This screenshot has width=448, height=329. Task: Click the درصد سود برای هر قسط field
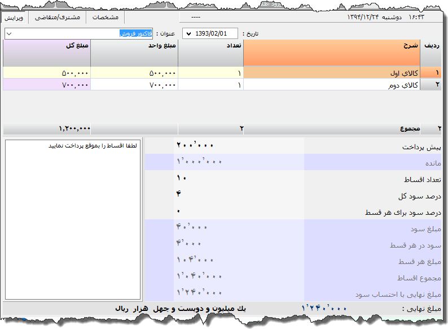coord(237,211)
